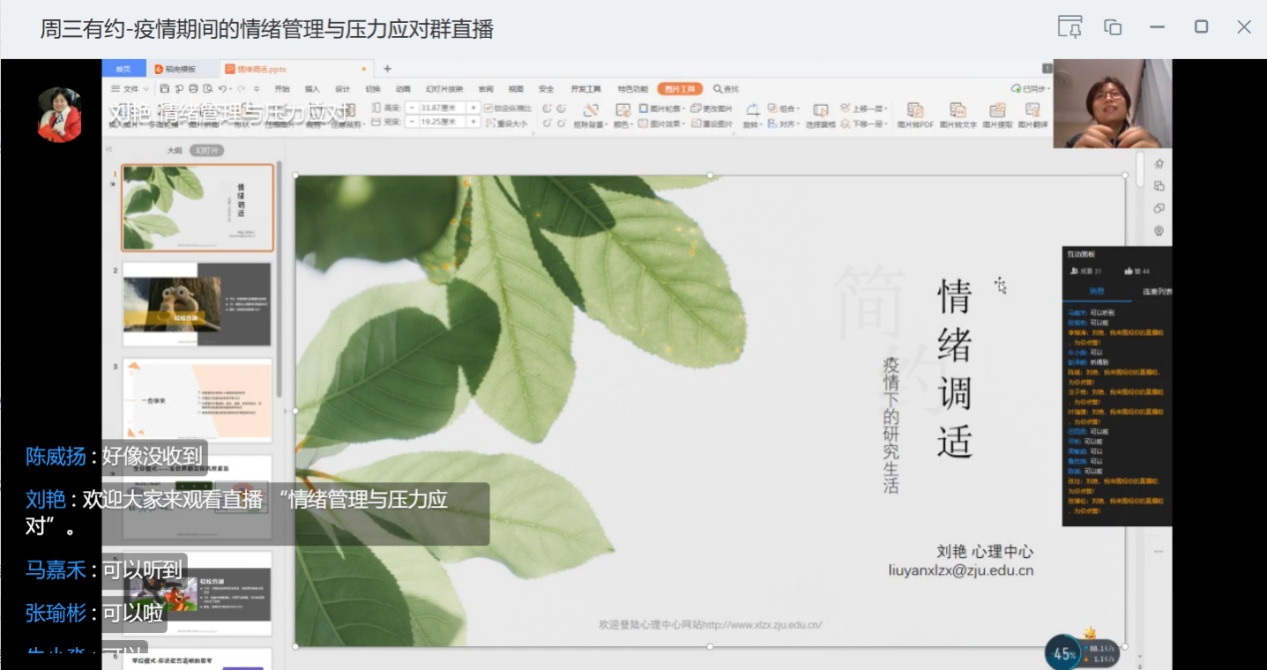1267x670 pixels.
Task: Click the 查找 search button
Action: [x=725, y=89]
